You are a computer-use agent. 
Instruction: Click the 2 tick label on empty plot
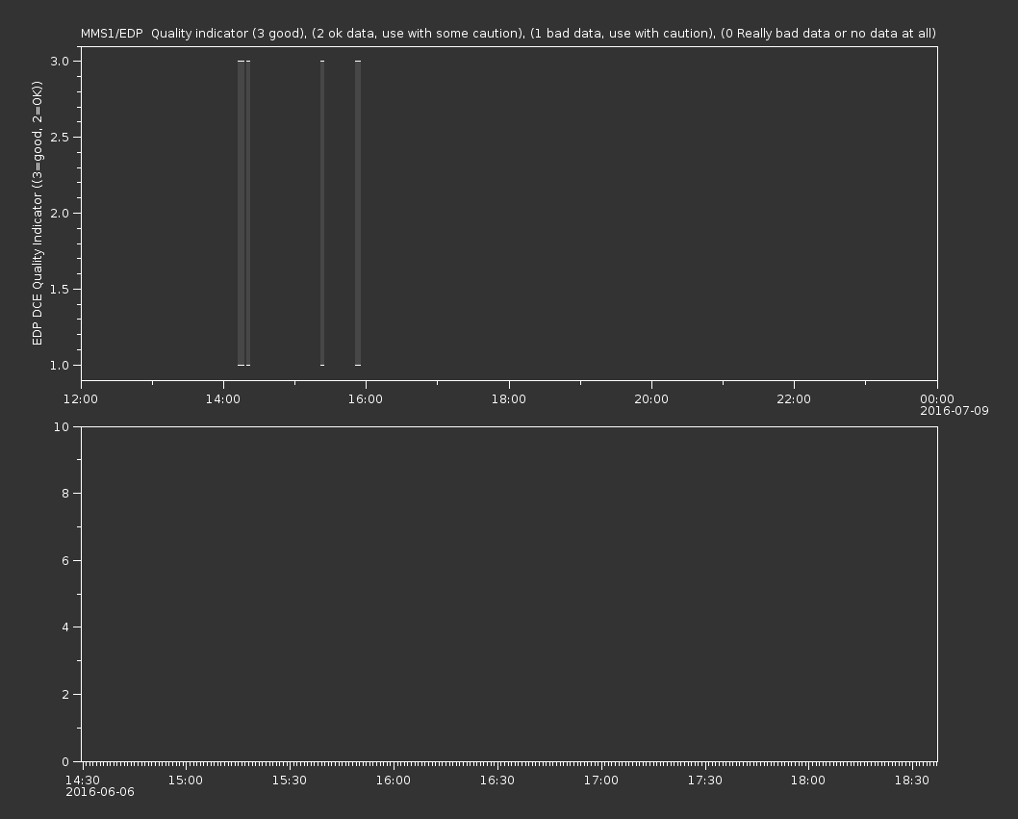pyautogui.click(x=65, y=694)
